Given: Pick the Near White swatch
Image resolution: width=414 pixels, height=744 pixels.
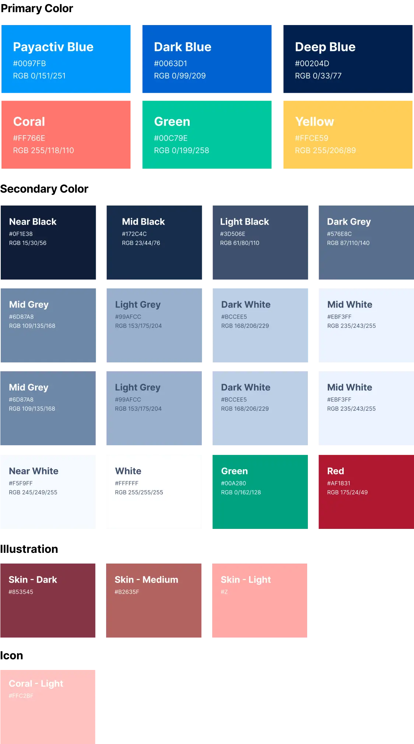Looking at the screenshot, I should click(x=48, y=492).
